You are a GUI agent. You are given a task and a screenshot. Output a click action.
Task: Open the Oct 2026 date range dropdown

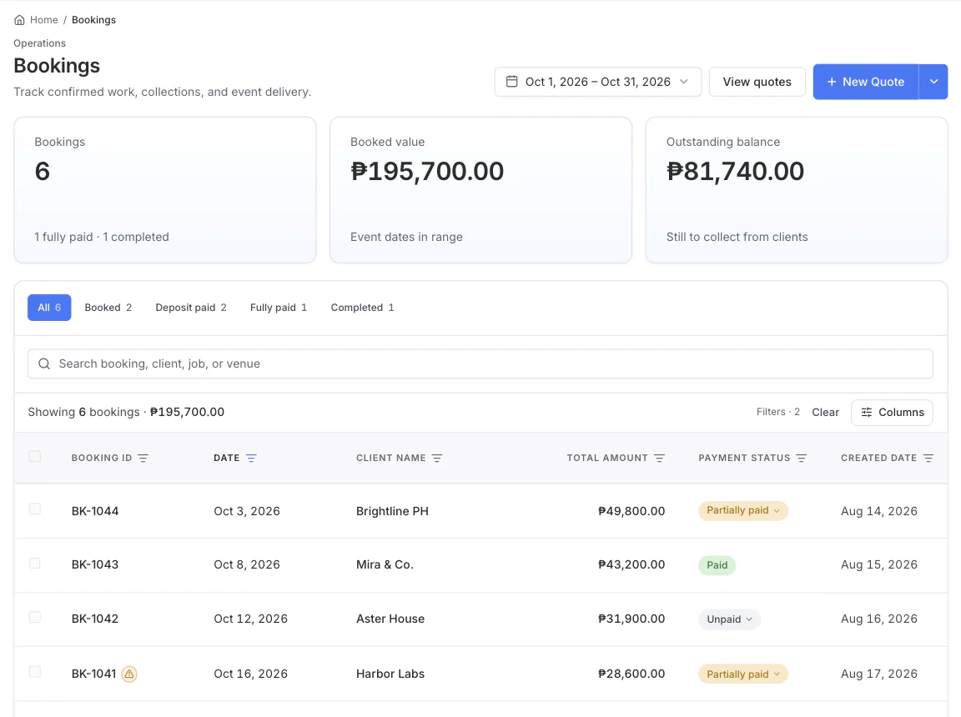click(x=597, y=82)
